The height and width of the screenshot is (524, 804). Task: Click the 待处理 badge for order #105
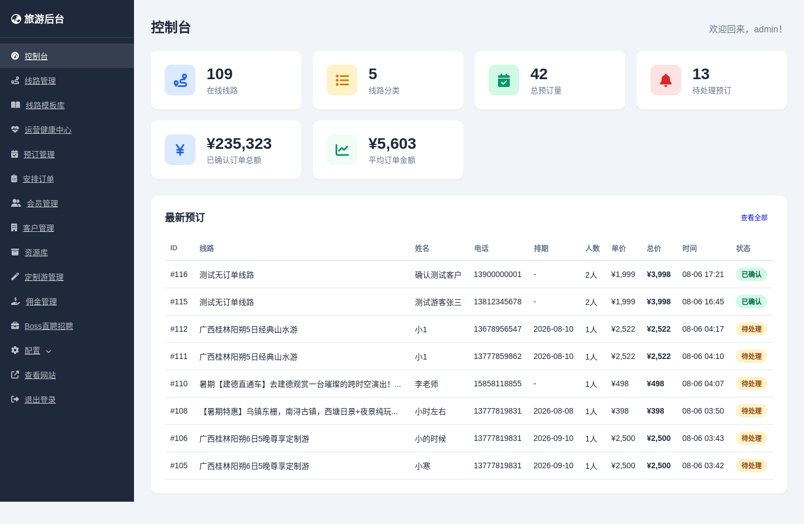coord(752,465)
